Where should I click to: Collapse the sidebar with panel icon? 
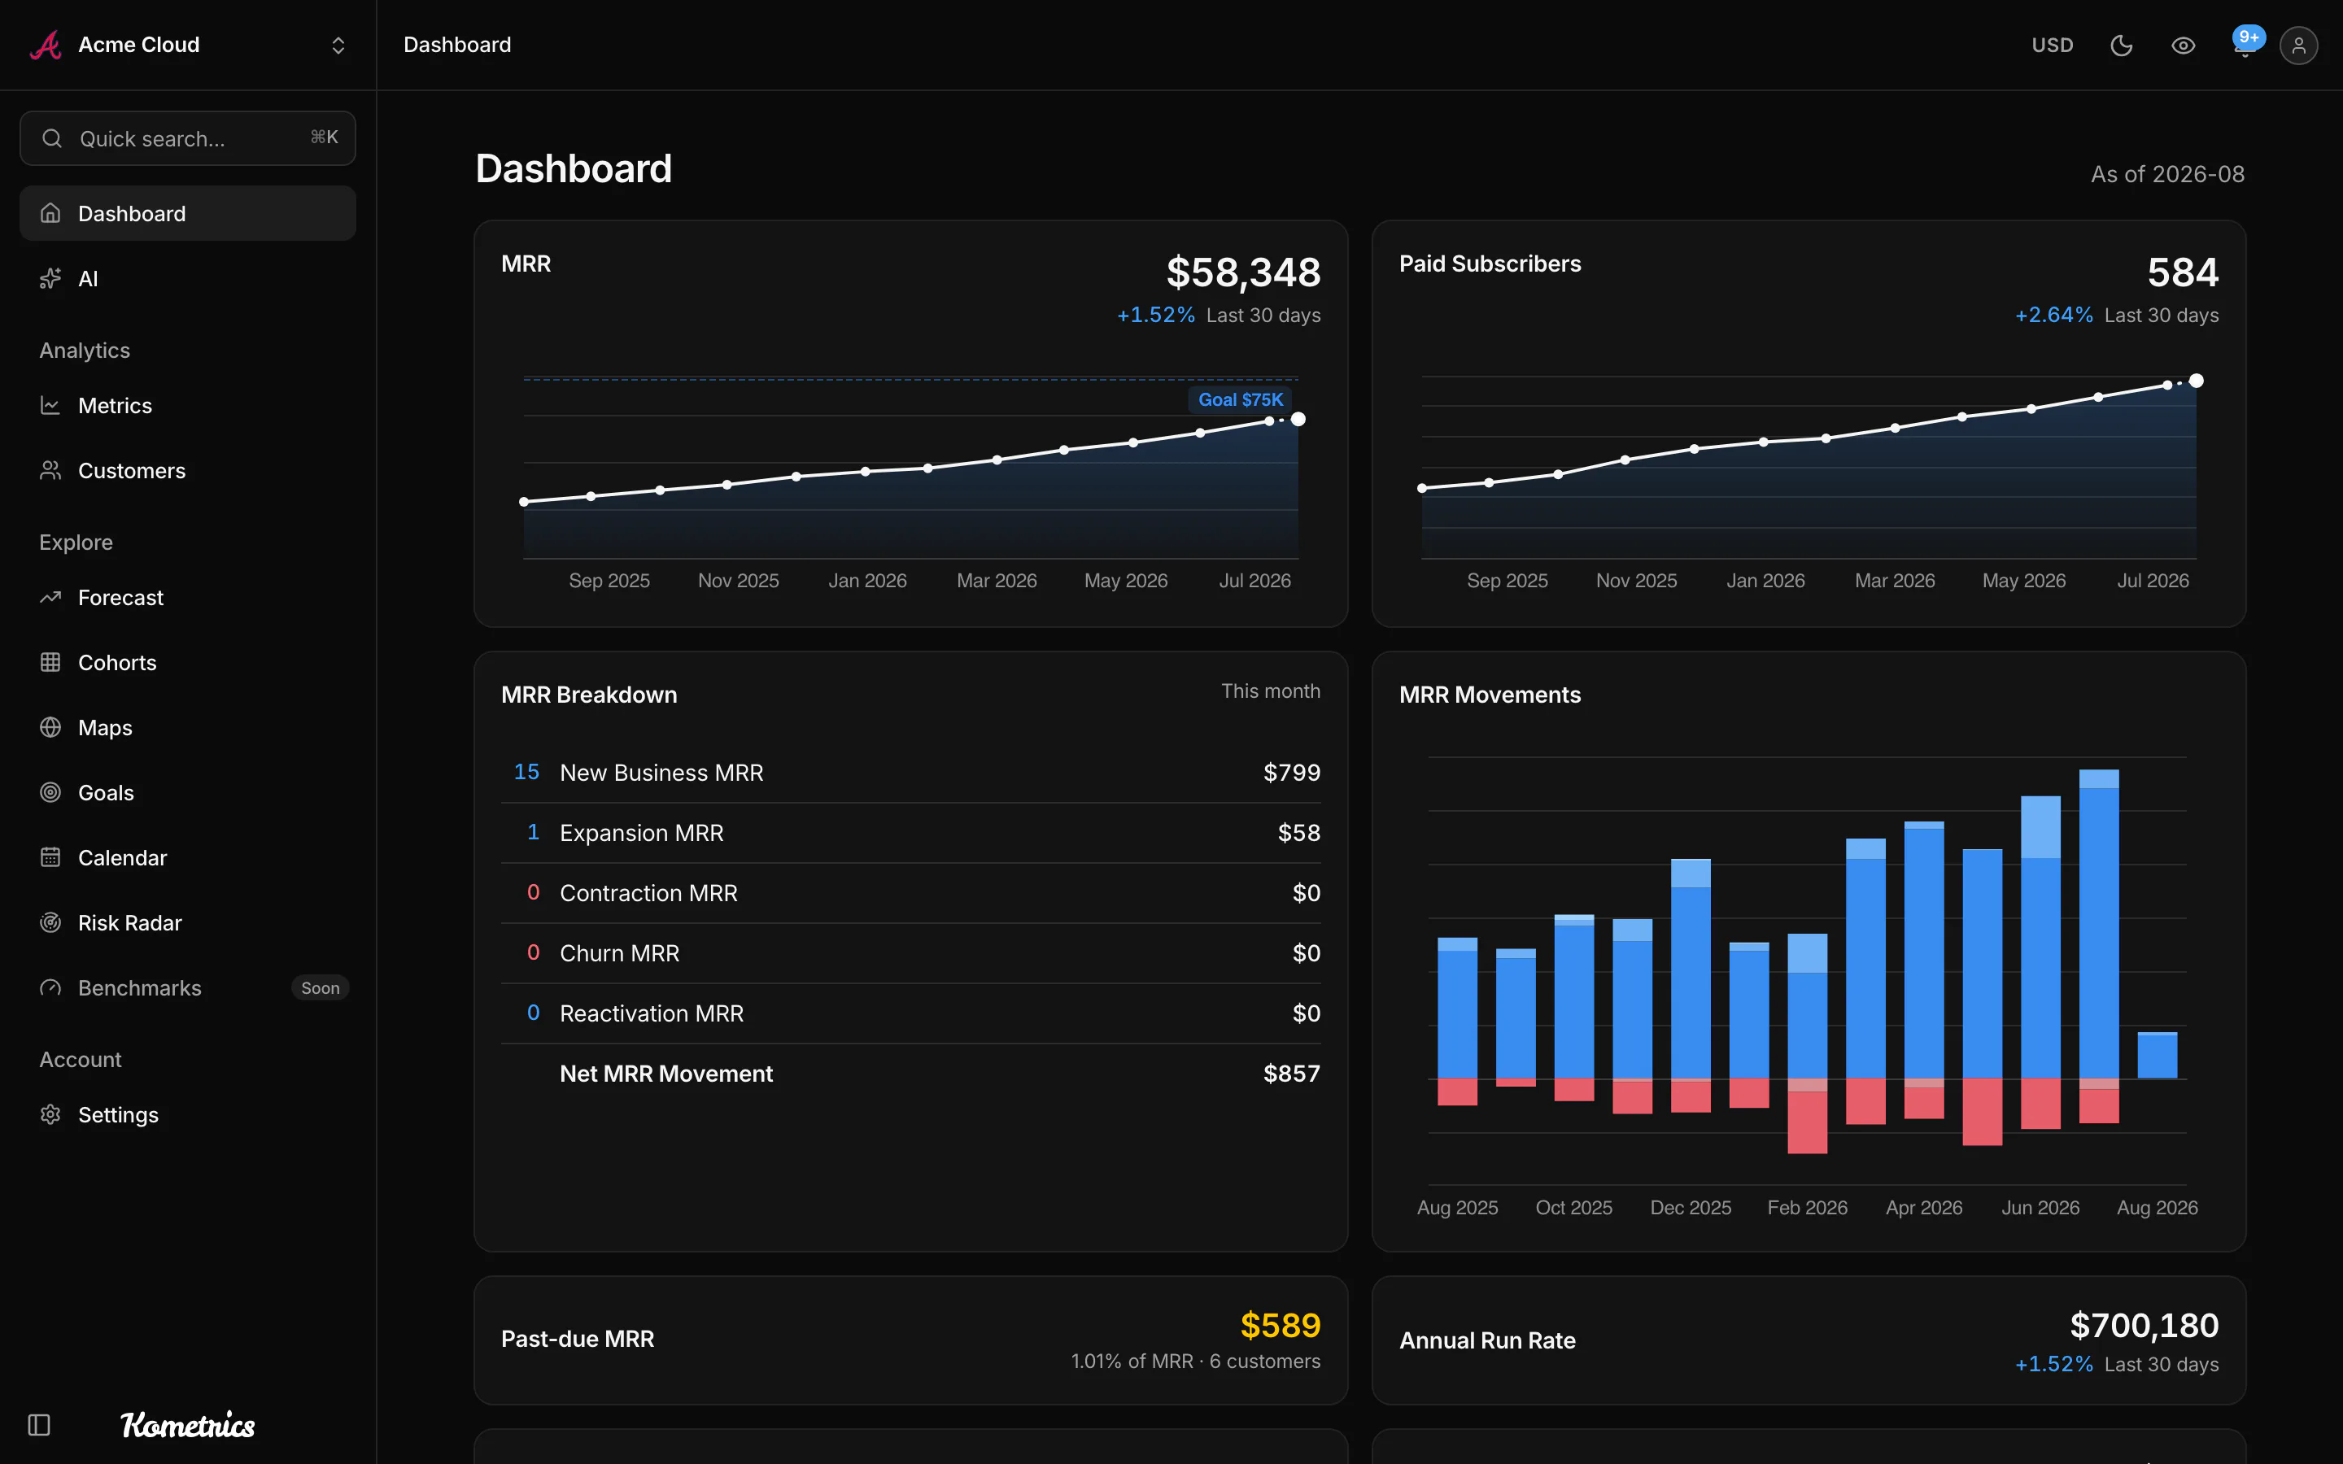39,1424
